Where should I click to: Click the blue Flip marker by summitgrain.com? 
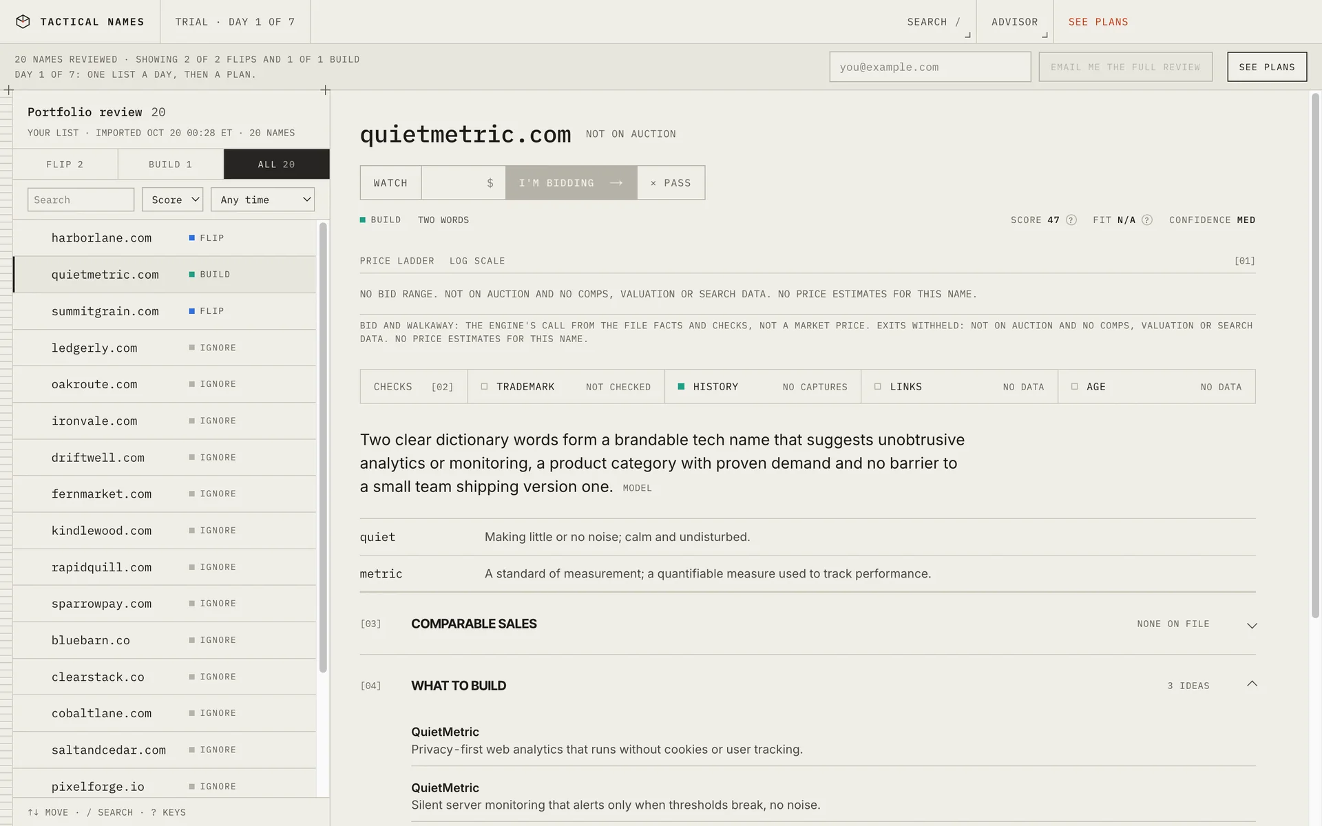tap(192, 311)
